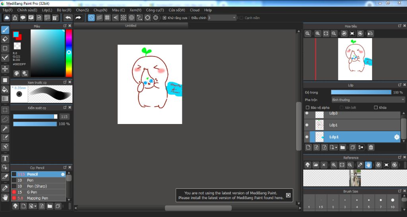Enable grid snap guide
407x217 pixels.
[x=107, y=17]
